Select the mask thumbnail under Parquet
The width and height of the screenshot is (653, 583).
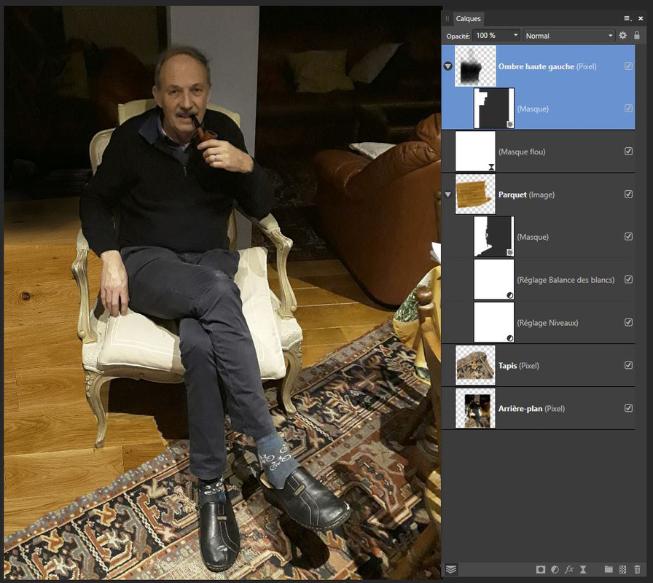(x=494, y=237)
